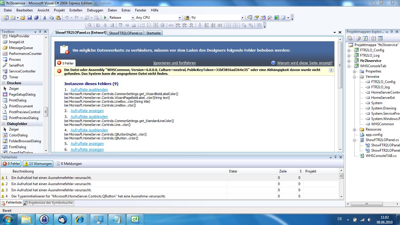Switch to the ShowFTR2LOPanel.cs code tab
Viewport: 400px width, 225px height.
[x=126, y=33]
